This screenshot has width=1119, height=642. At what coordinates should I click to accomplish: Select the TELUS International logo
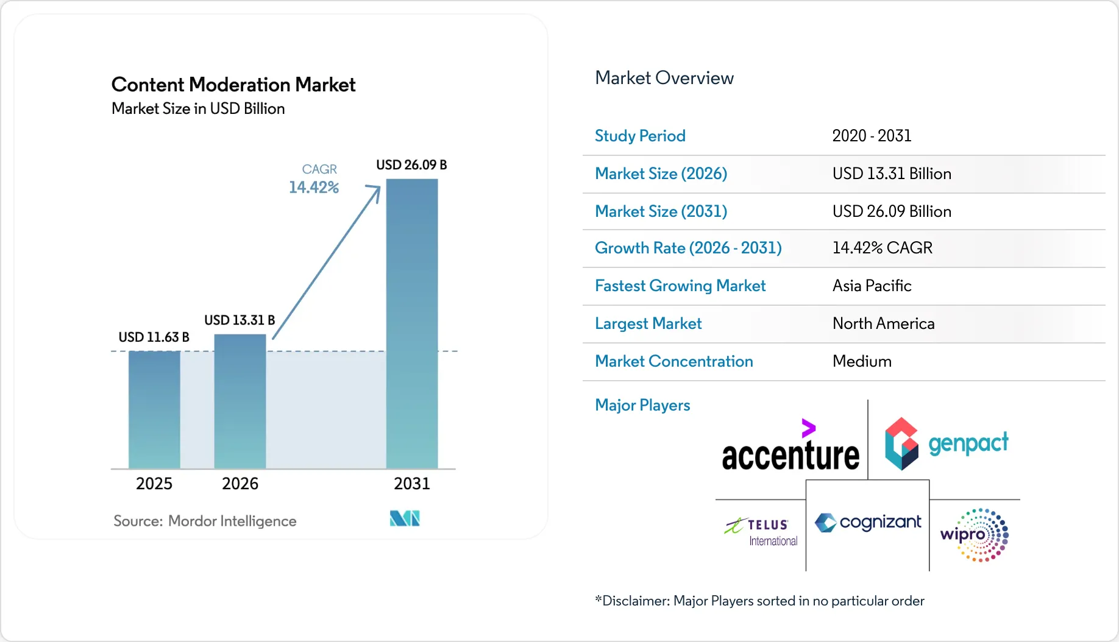tap(761, 532)
